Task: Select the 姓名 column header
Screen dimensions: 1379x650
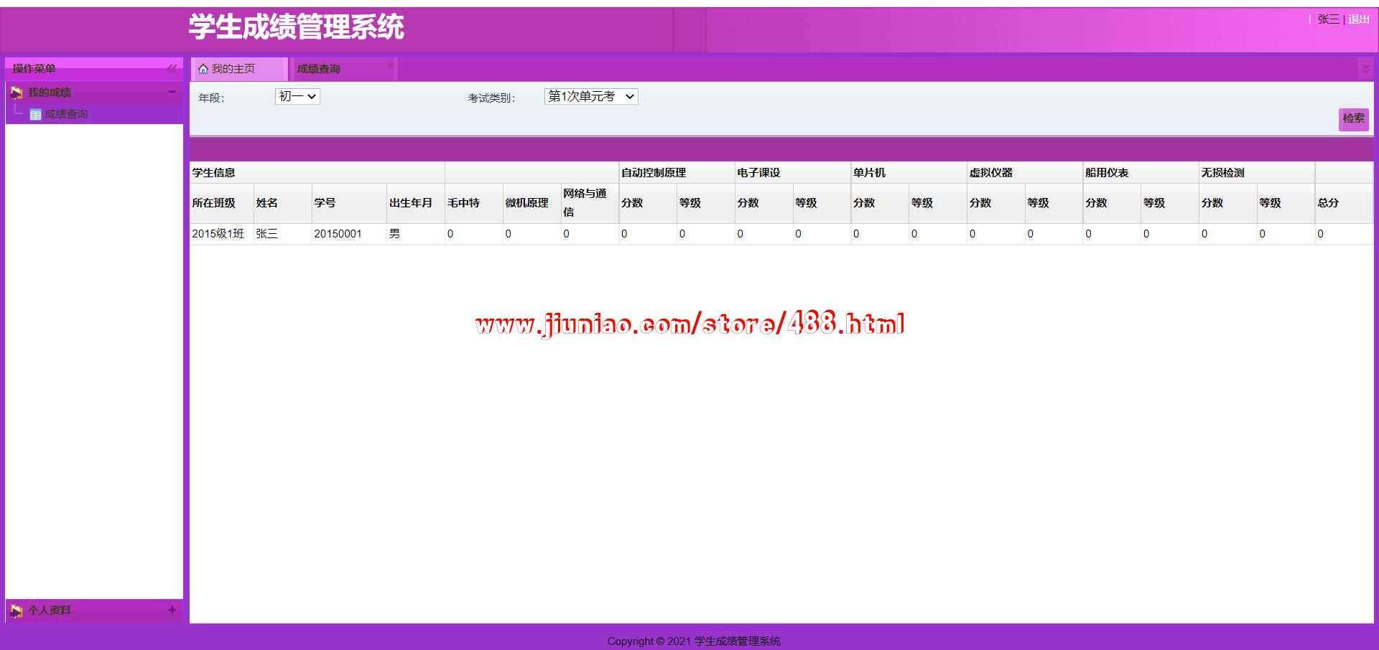Action: pyautogui.click(x=282, y=203)
